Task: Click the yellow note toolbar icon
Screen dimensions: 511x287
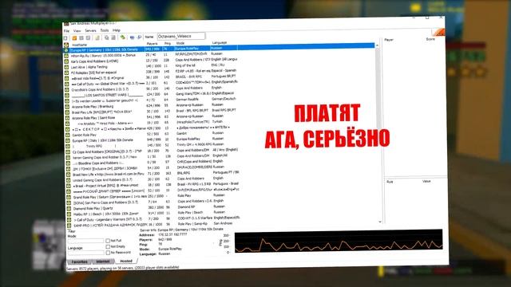Action: tap(97, 37)
